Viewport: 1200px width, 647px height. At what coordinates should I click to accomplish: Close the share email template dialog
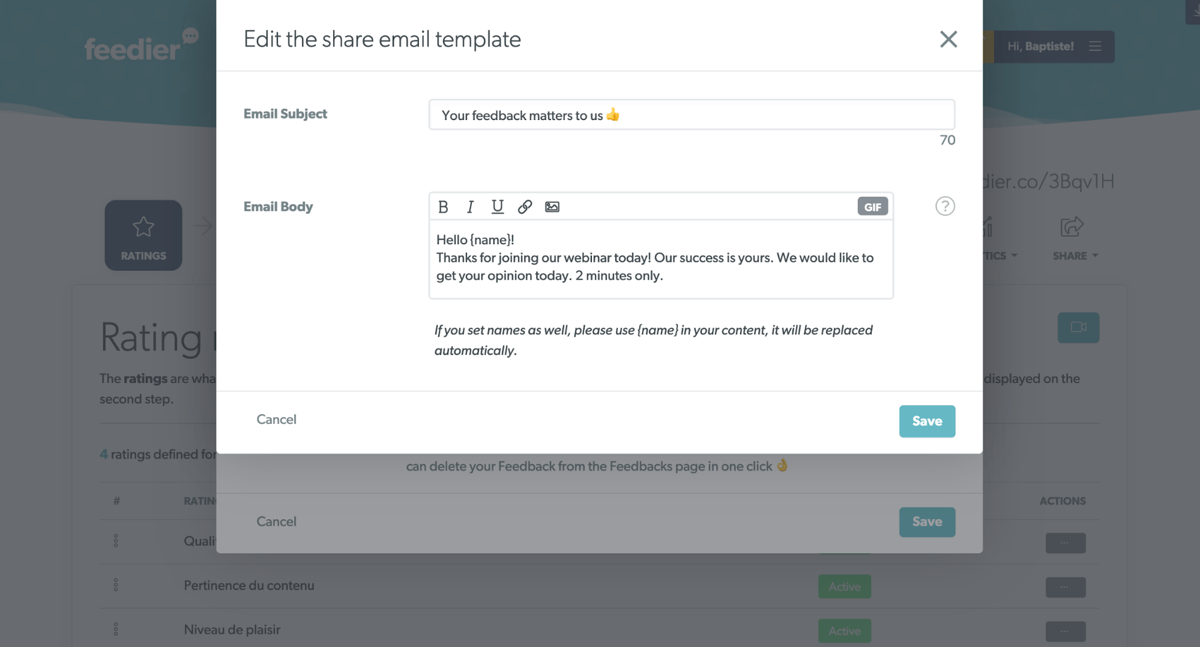pos(948,39)
